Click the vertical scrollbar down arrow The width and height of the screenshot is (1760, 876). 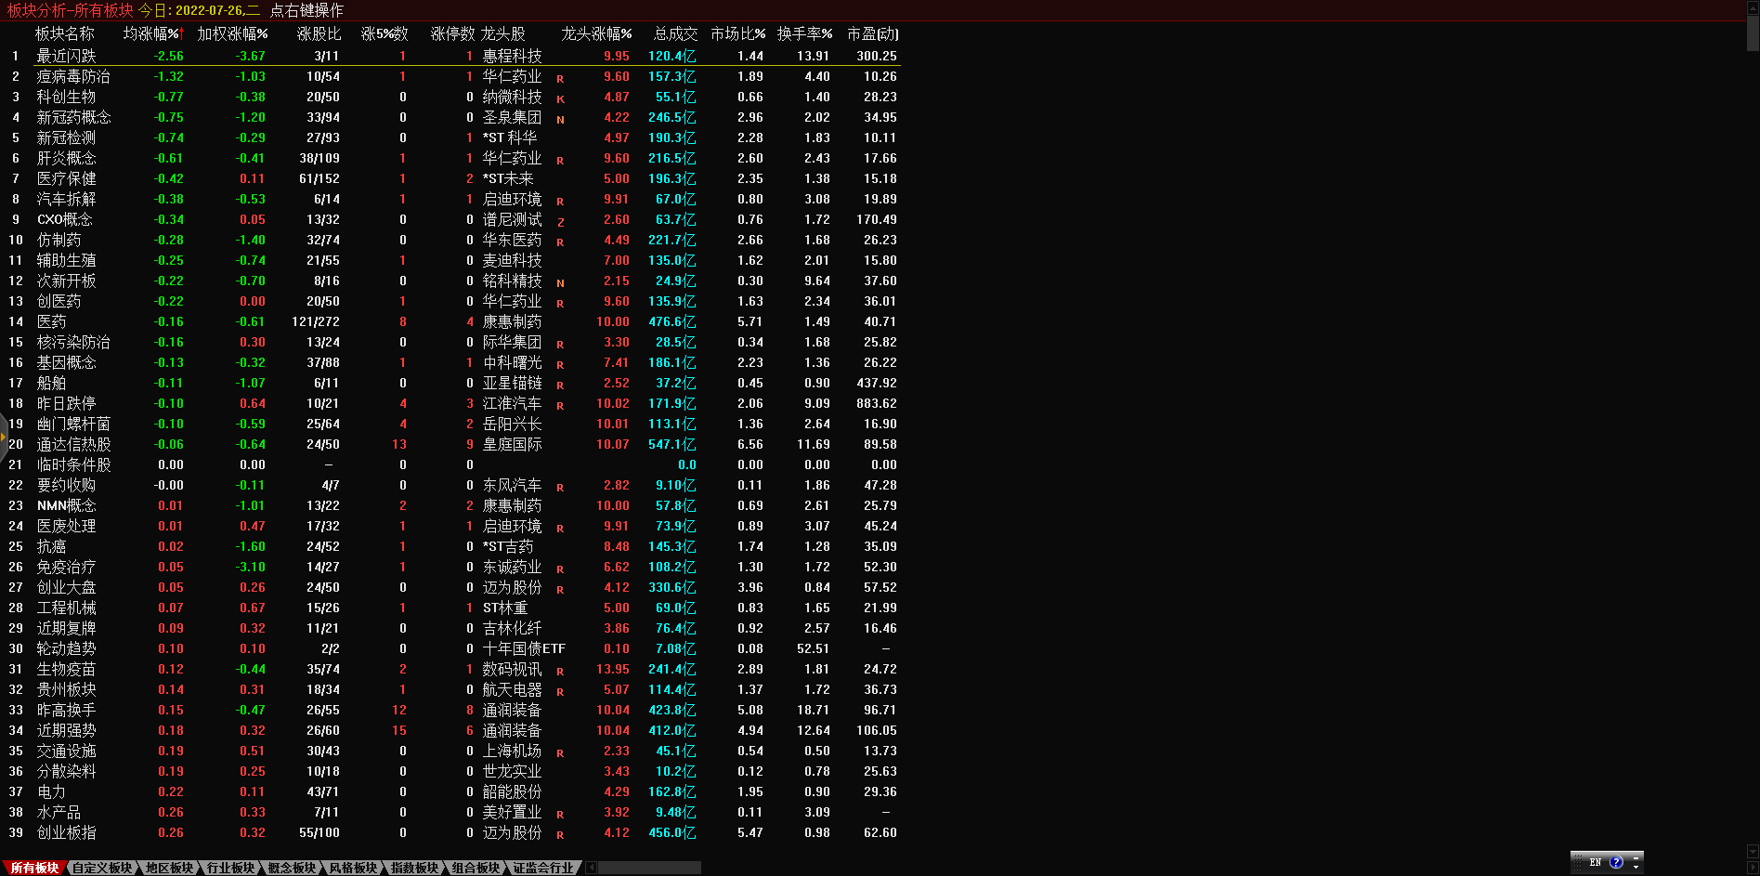tap(1753, 851)
